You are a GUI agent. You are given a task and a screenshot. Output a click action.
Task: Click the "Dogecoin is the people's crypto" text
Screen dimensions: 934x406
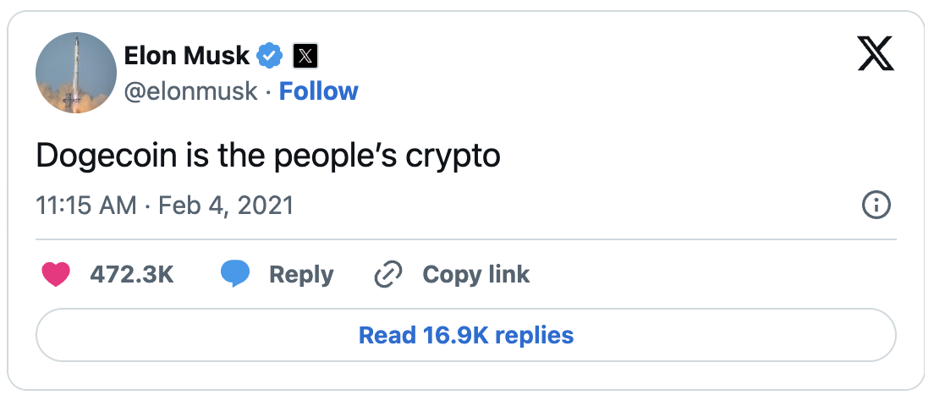point(268,156)
